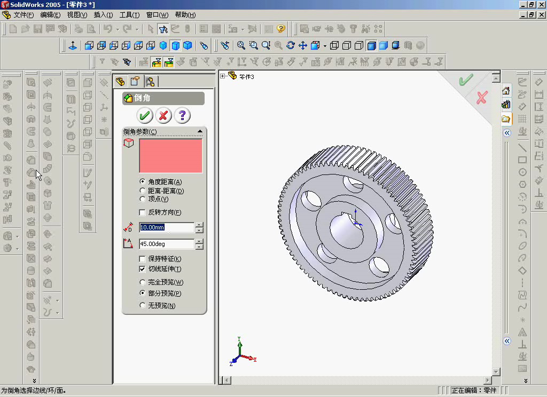Open the 工具(T) menu
The image size is (547, 397).
tap(129, 15)
